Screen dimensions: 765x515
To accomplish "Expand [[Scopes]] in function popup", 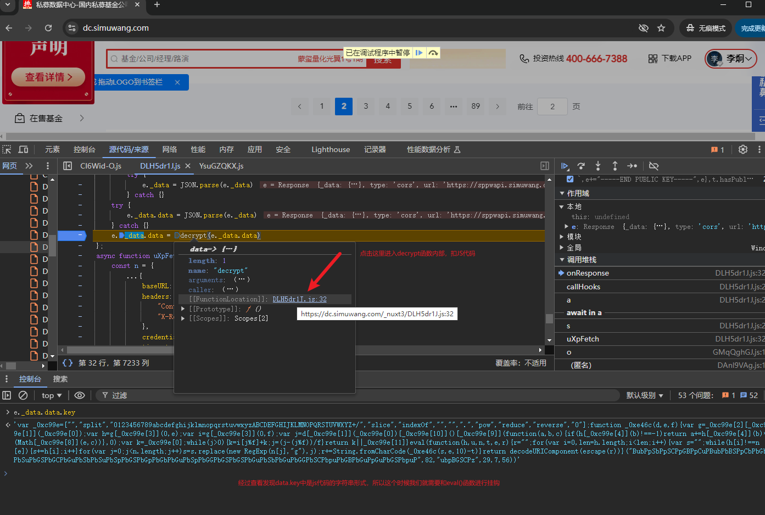I will (x=183, y=318).
